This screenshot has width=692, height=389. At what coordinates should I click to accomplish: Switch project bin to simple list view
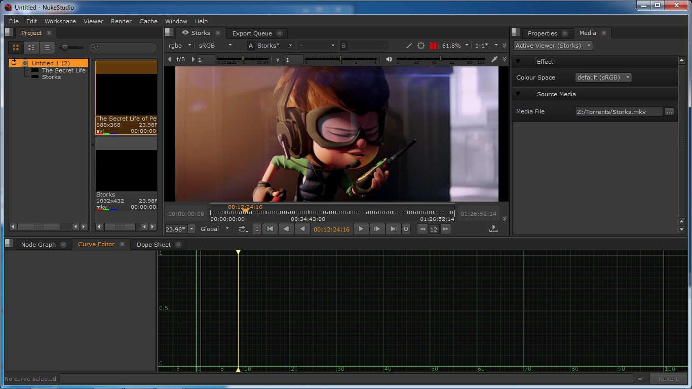click(47, 48)
